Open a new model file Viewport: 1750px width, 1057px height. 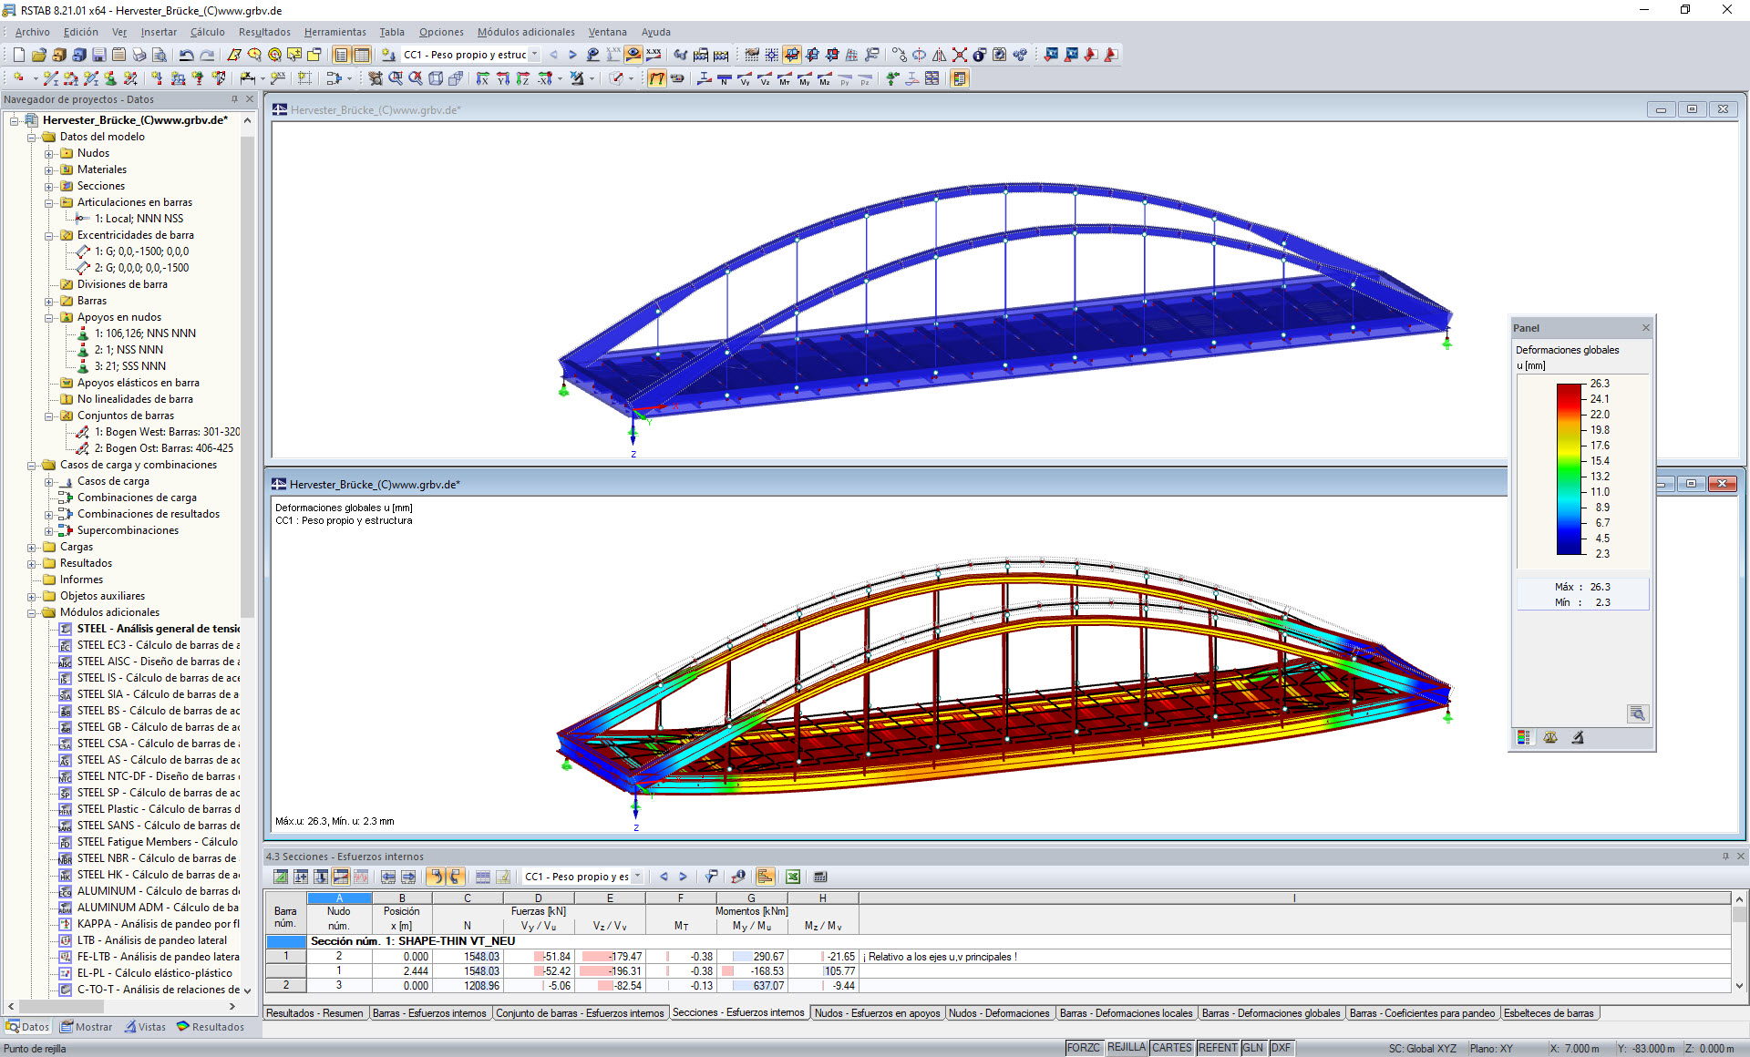18,55
